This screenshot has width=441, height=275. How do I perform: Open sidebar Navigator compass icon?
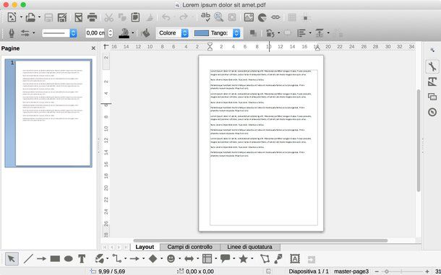432,112
